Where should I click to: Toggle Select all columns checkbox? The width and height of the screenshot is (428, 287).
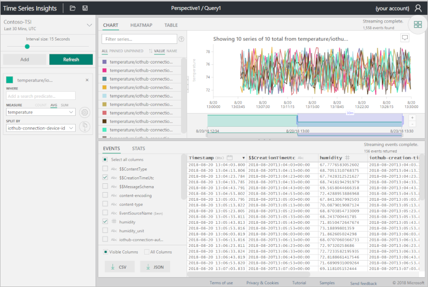pyautogui.click(x=105, y=160)
